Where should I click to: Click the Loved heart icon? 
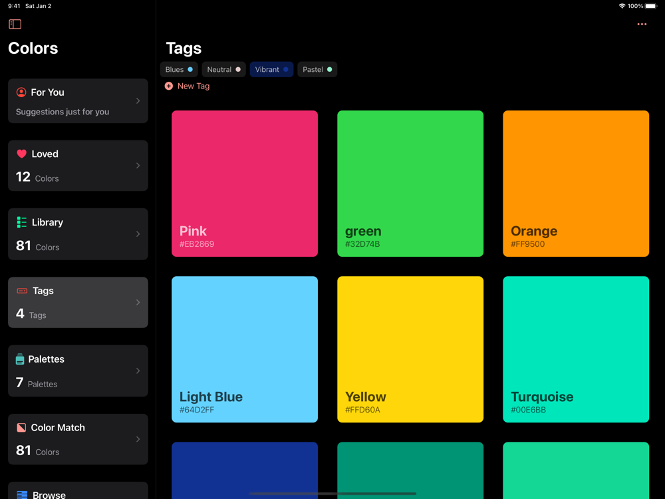[22, 154]
